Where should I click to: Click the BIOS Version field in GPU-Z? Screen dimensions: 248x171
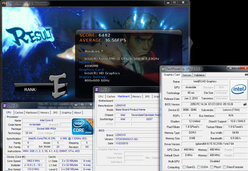[212, 104]
